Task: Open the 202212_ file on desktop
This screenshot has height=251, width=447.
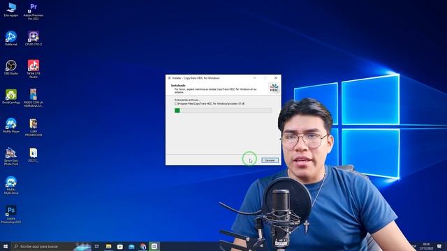Action: coord(34,155)
